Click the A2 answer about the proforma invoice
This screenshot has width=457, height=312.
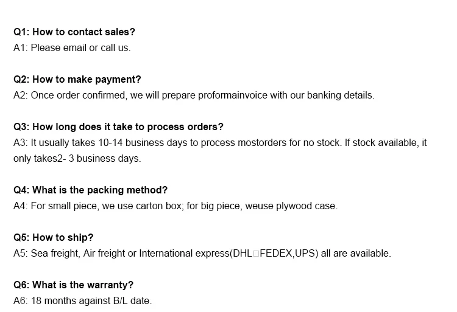pos(194,95)
